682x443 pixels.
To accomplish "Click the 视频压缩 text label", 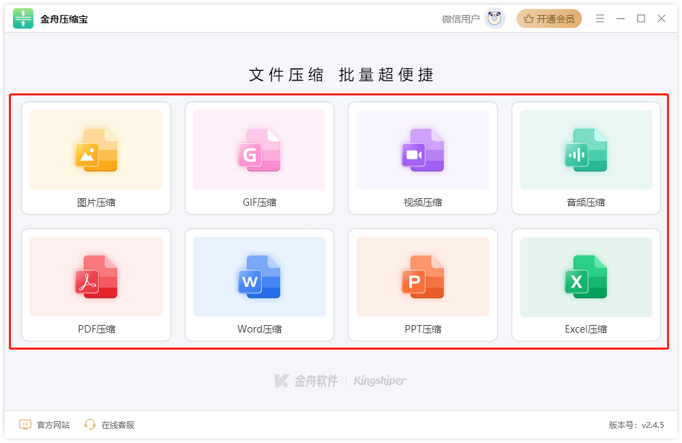I will click(x=423, y=202).
